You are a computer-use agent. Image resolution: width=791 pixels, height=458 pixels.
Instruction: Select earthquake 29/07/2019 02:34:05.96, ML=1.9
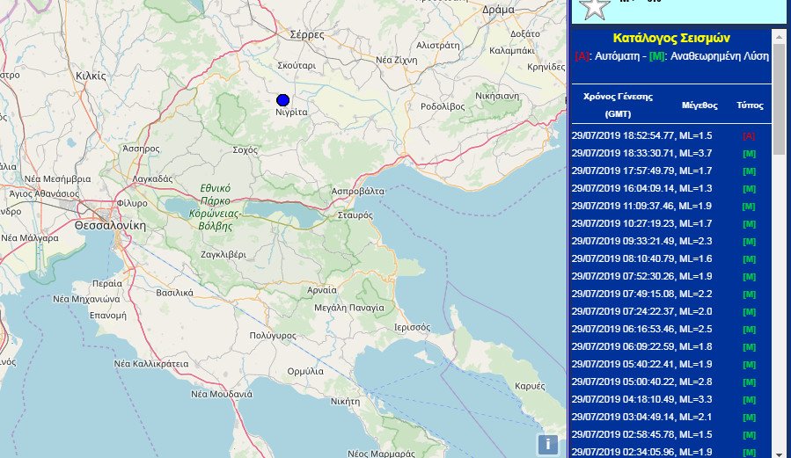pyautogui.click(x=641, y=452)
